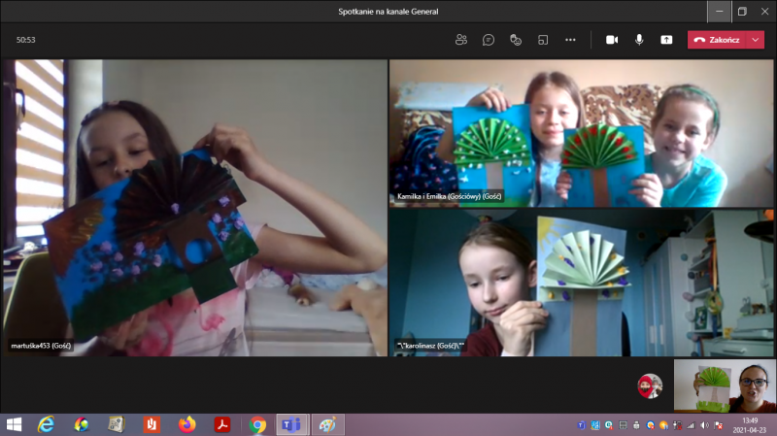Expand the arrow next to Zakończ

pos(756,40)
